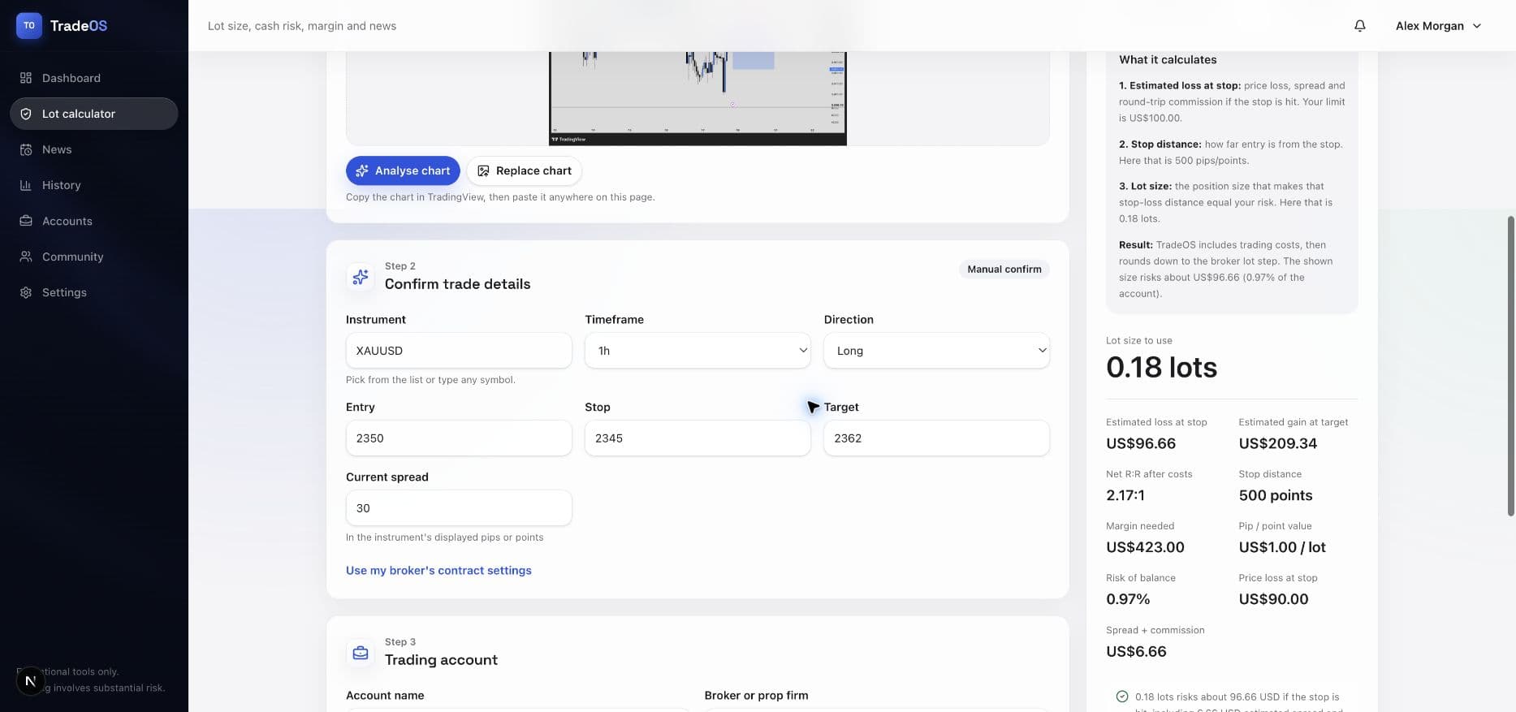Click the Instrument field with XAUUSD
The width and height of the screenshot is (1516, 712).
pos(459,351)
